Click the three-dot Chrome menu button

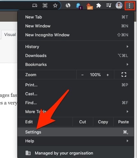pos(129,5)
